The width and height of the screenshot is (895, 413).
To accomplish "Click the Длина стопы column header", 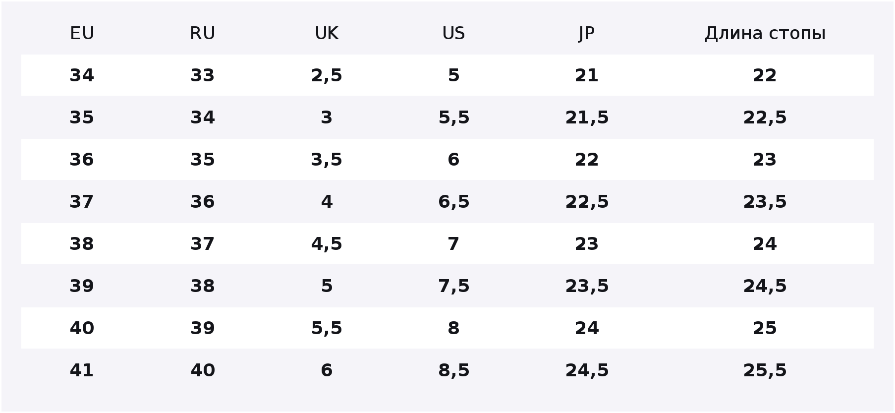I will click(x=765, y=33).
